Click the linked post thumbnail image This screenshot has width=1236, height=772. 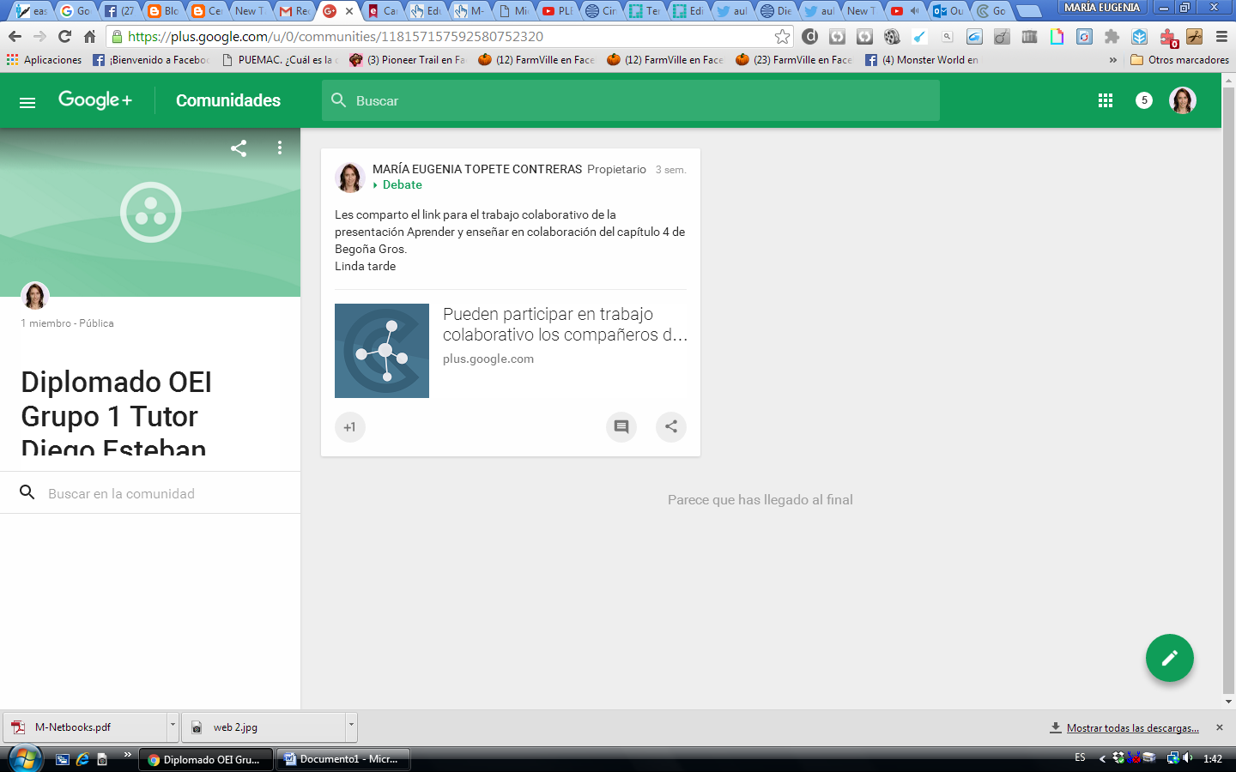pos(382,351)
